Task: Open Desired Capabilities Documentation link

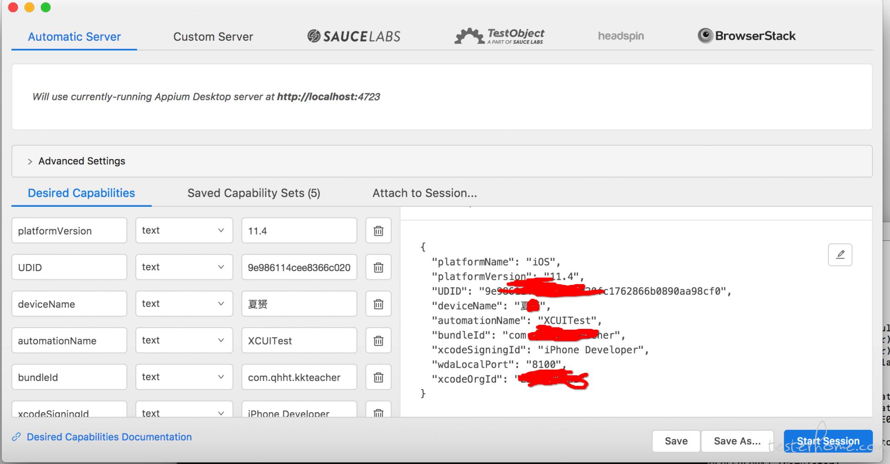Action: [x=109, y=437]
